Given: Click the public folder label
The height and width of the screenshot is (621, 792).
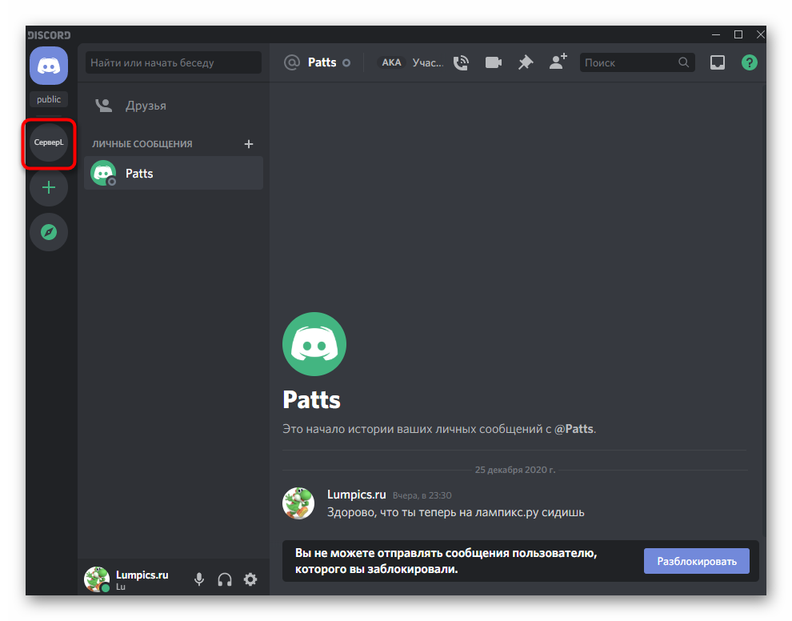Looking at the screenshot, I should 49,99.
